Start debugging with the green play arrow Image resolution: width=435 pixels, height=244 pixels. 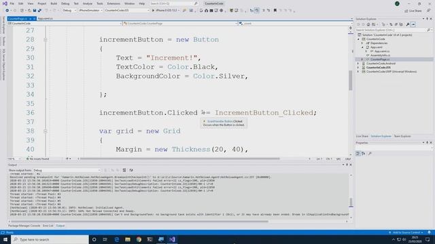[153, 11]
